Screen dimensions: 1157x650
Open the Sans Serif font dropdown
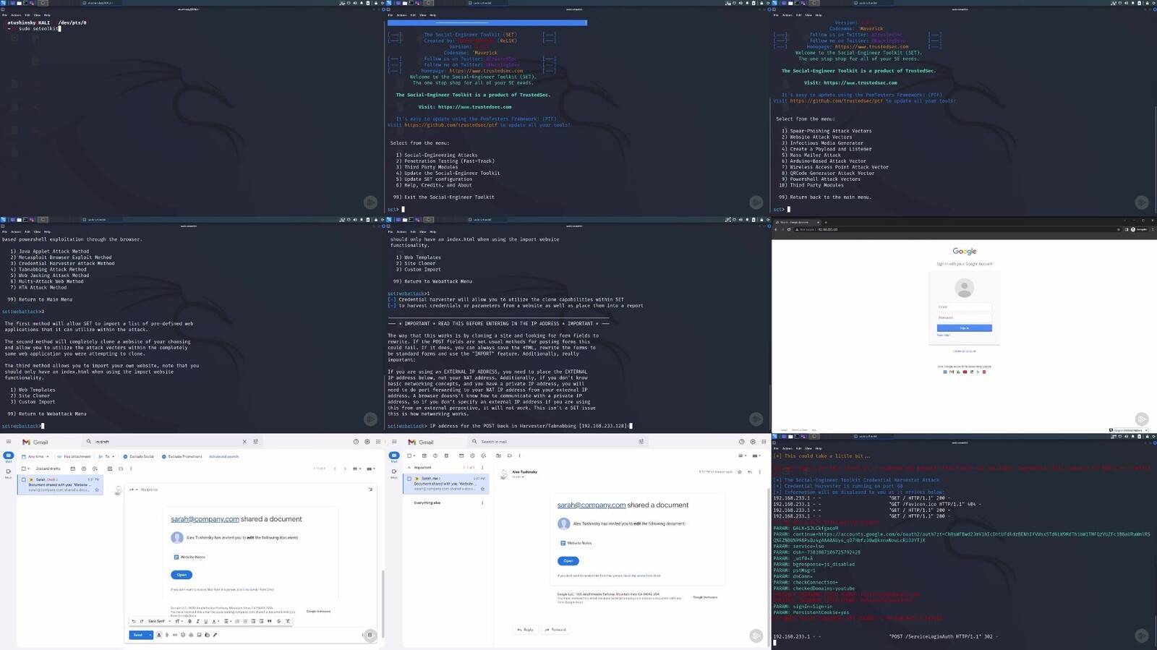point(159,621)
